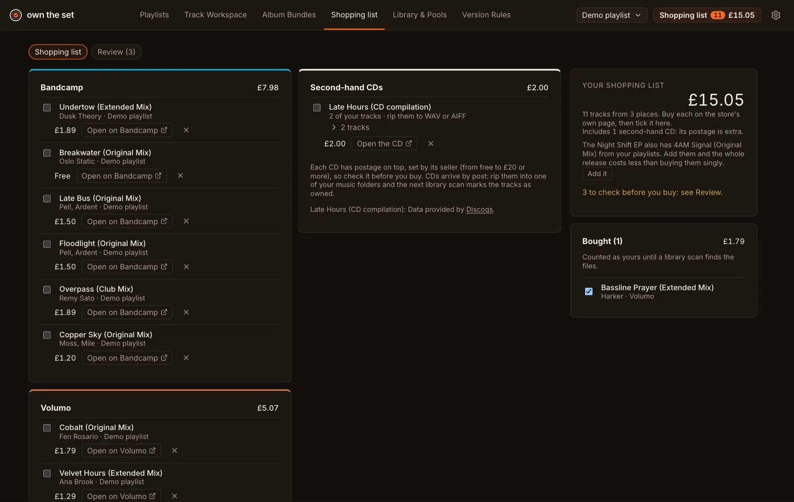The image size is (794, 502).
Task: Open the Demo playlist dropdown
Action: tap(612, 15)
